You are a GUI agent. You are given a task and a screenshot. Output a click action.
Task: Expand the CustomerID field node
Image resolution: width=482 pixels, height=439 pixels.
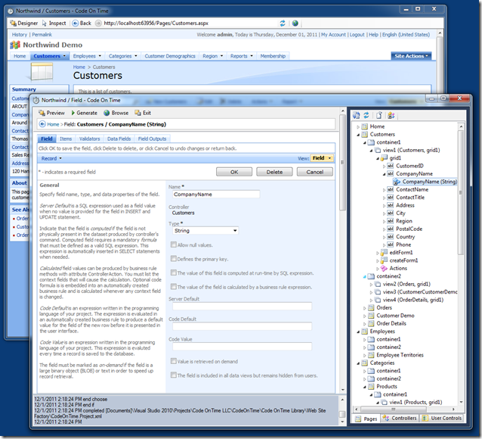tap(384, 166)
